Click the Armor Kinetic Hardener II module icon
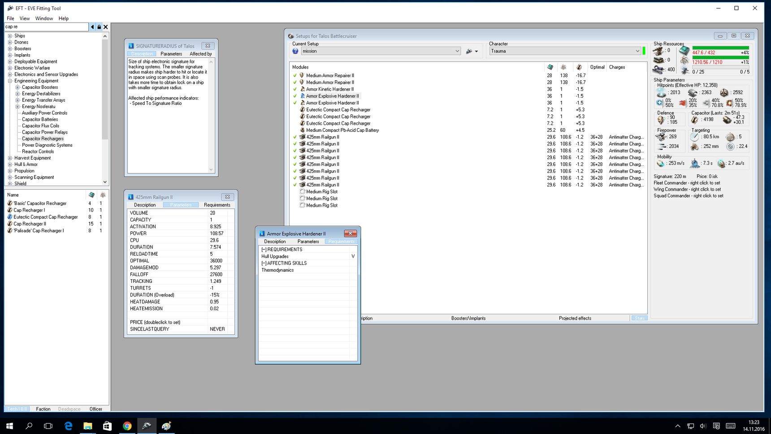Viewport: 771px width, 434px height. pos(303,89)
